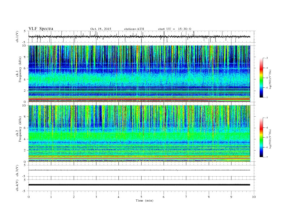Click the ch.2 color bar log(PSD) label
This screenshot has width=286, height=221.
coord(270,139)
